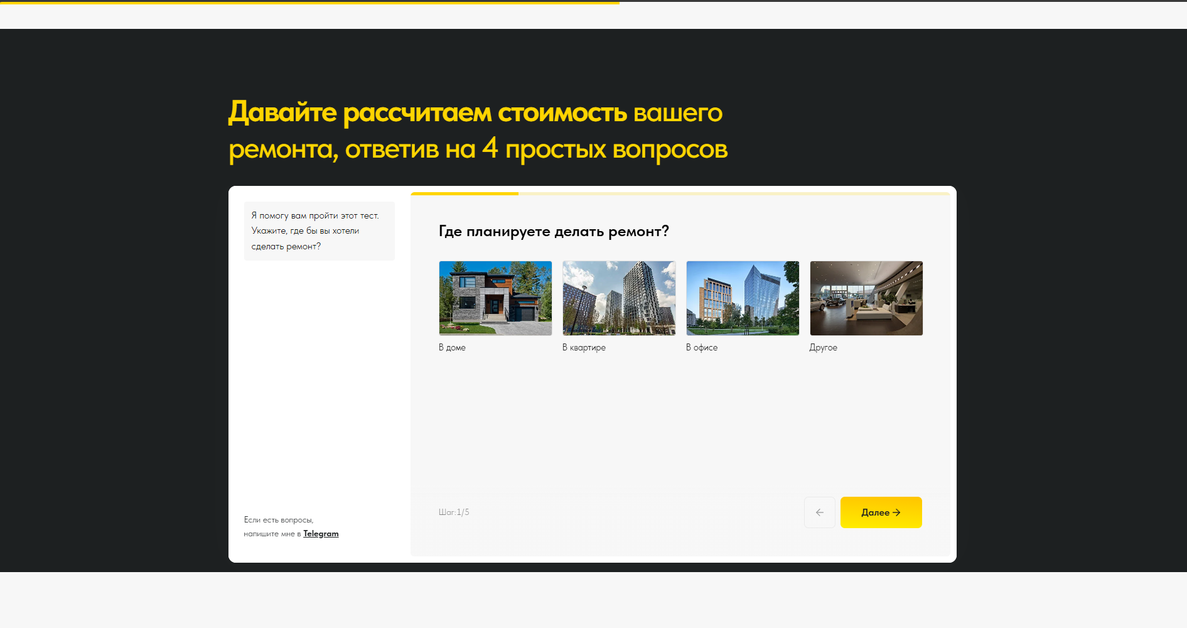Click the quiz step progress bar
Image resolution: width=1187 pixels, height=628 pixels.
680,193
